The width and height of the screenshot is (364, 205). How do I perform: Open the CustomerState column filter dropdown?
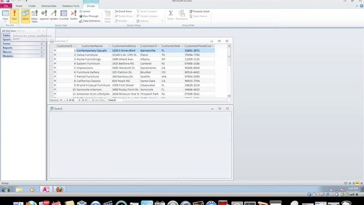tap(182, 46)
